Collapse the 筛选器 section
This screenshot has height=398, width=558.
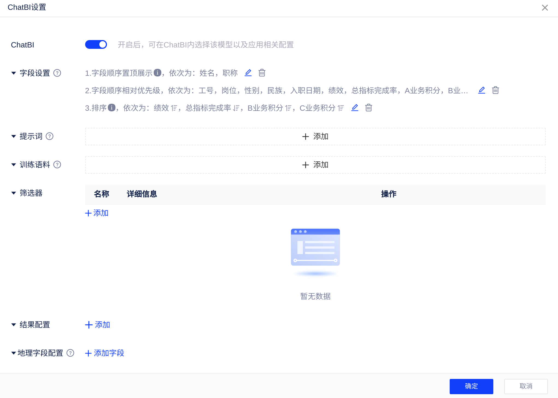[14, 193]
